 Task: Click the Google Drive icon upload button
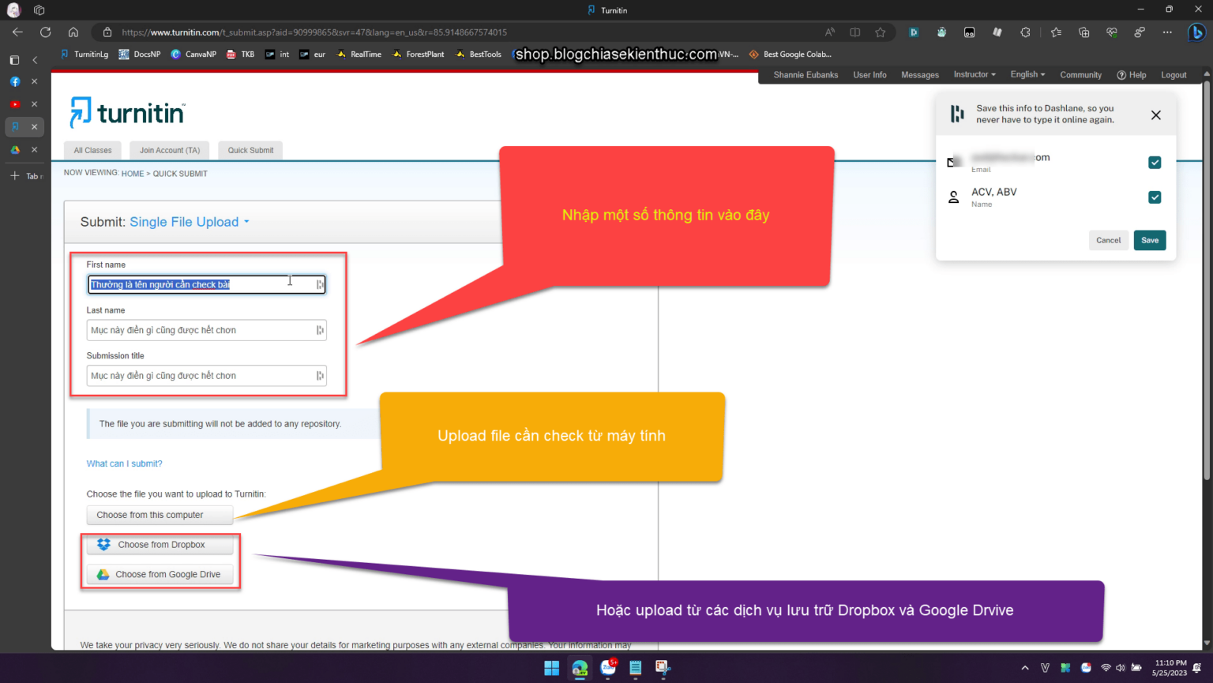click(x=160, y=575)
